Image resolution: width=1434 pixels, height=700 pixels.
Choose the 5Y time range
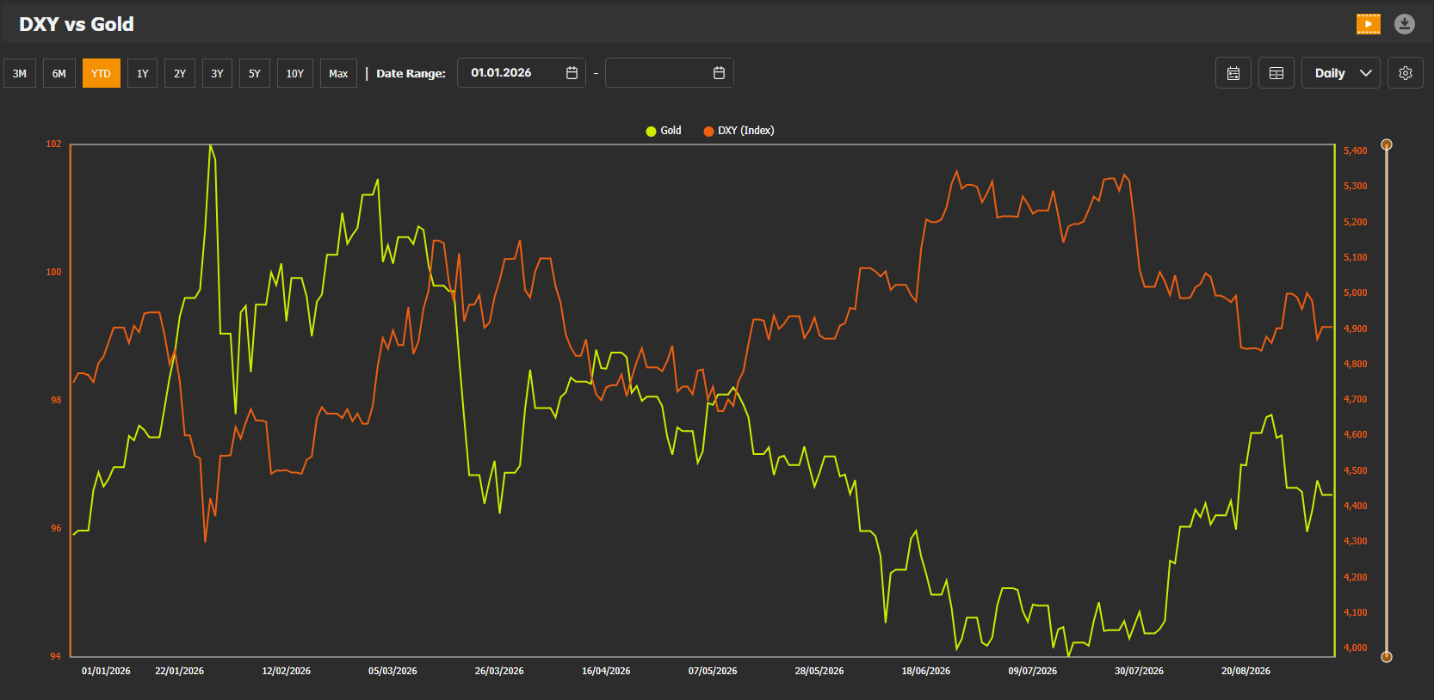pos(255,73)
